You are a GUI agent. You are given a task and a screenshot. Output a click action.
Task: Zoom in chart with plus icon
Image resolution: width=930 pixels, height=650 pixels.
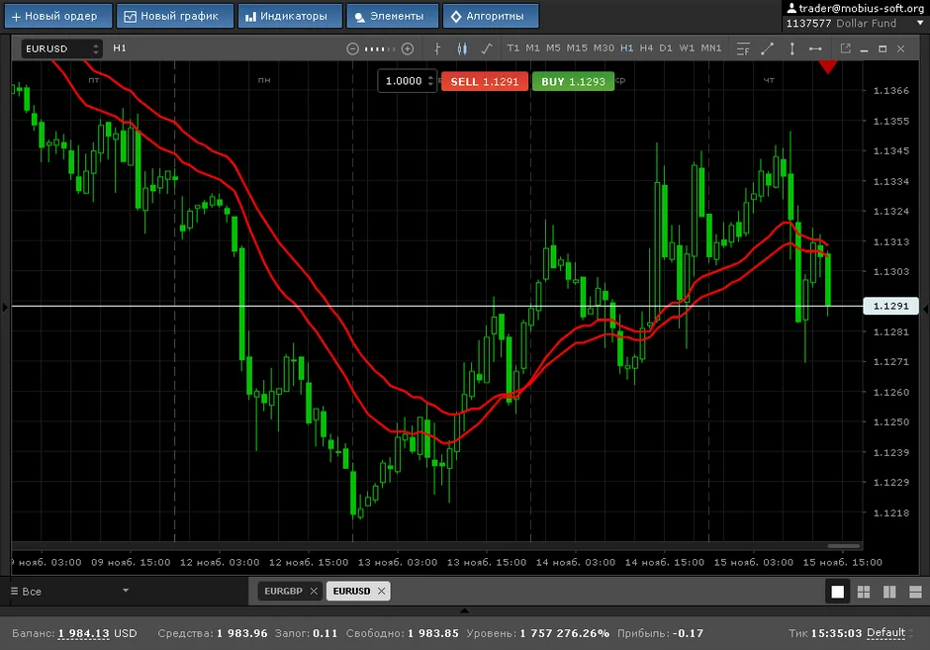pos(408,48)
